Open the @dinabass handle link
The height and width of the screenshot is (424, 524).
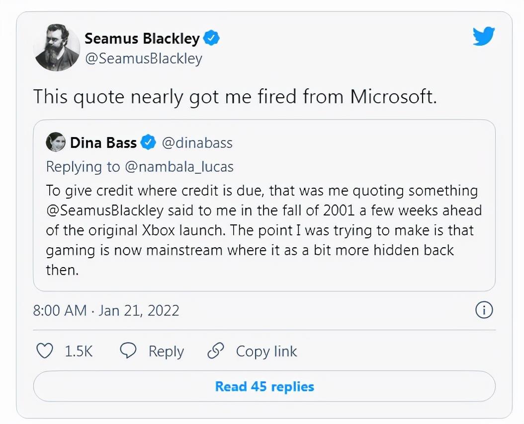click(197, 142)
